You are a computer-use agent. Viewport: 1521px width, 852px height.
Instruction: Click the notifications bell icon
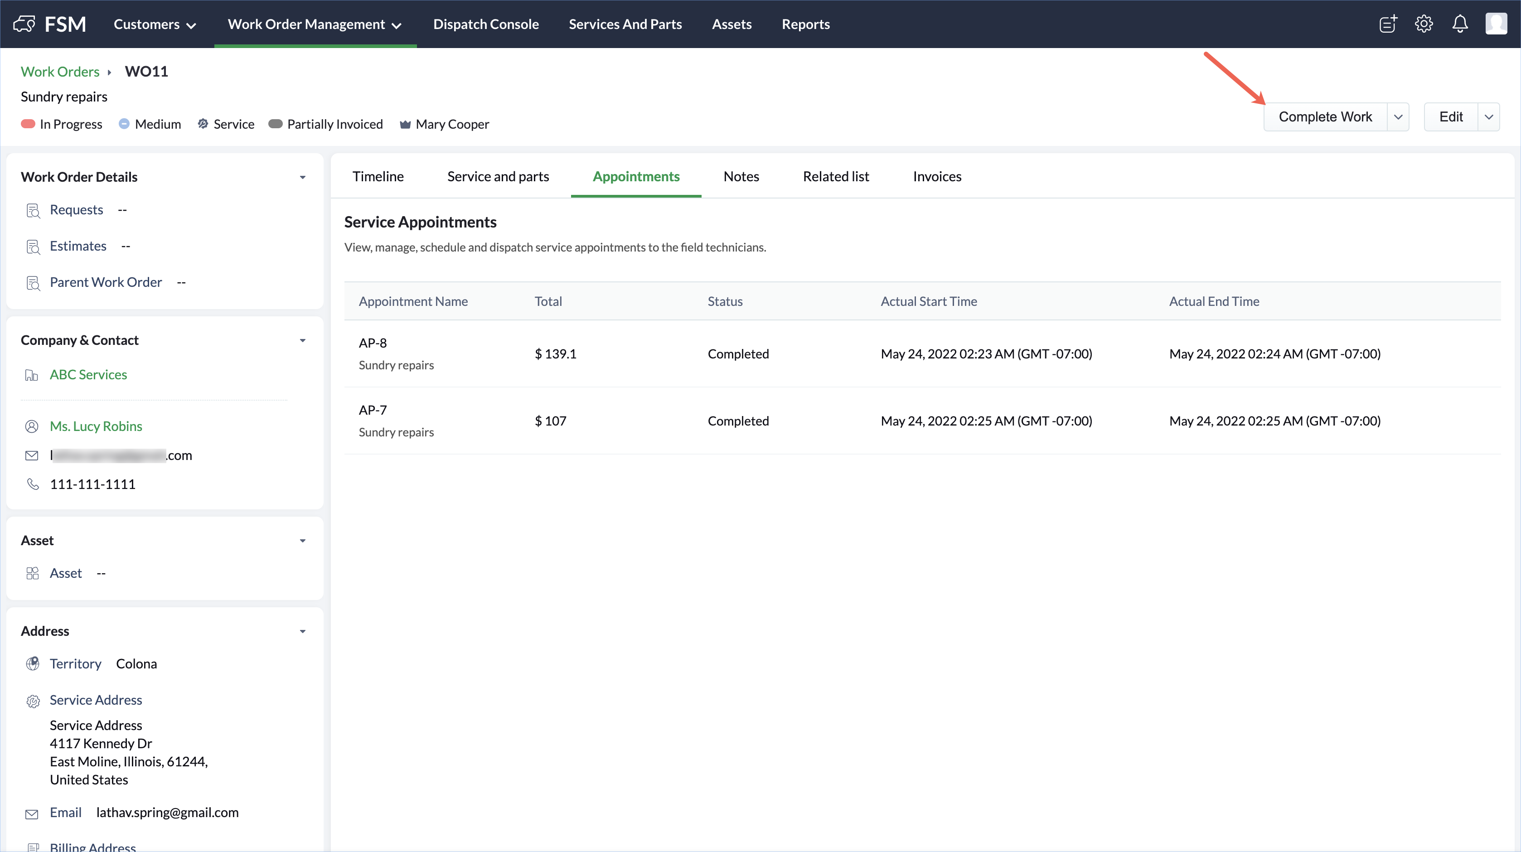1460,24
